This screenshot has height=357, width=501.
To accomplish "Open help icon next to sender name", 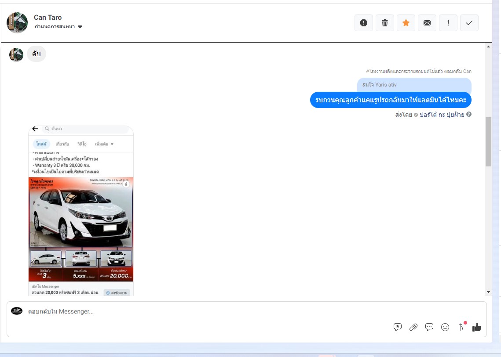I will [x=469, y=114].
